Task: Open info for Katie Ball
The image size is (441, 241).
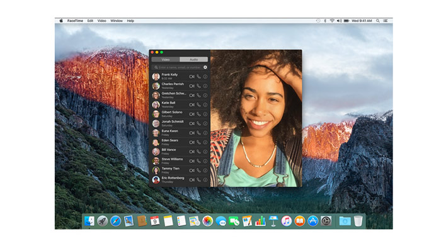Action: point(205,105)
